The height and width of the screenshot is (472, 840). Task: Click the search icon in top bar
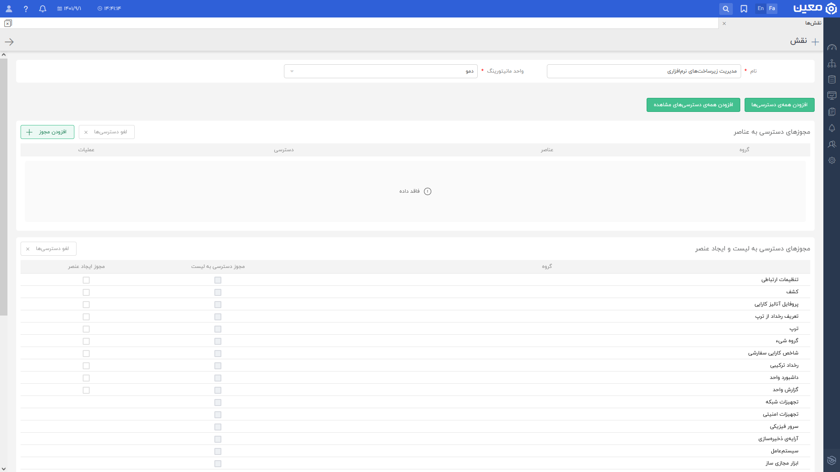[726, 9]
